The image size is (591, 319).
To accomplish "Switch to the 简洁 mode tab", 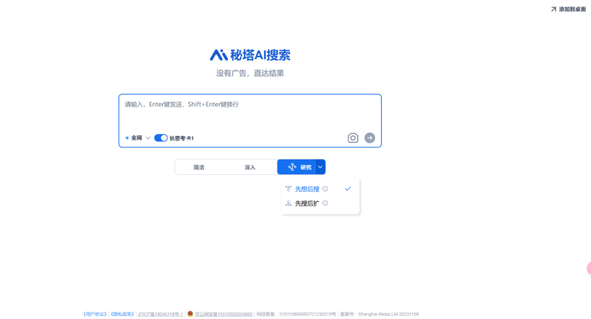I will [x=199, y=167].
